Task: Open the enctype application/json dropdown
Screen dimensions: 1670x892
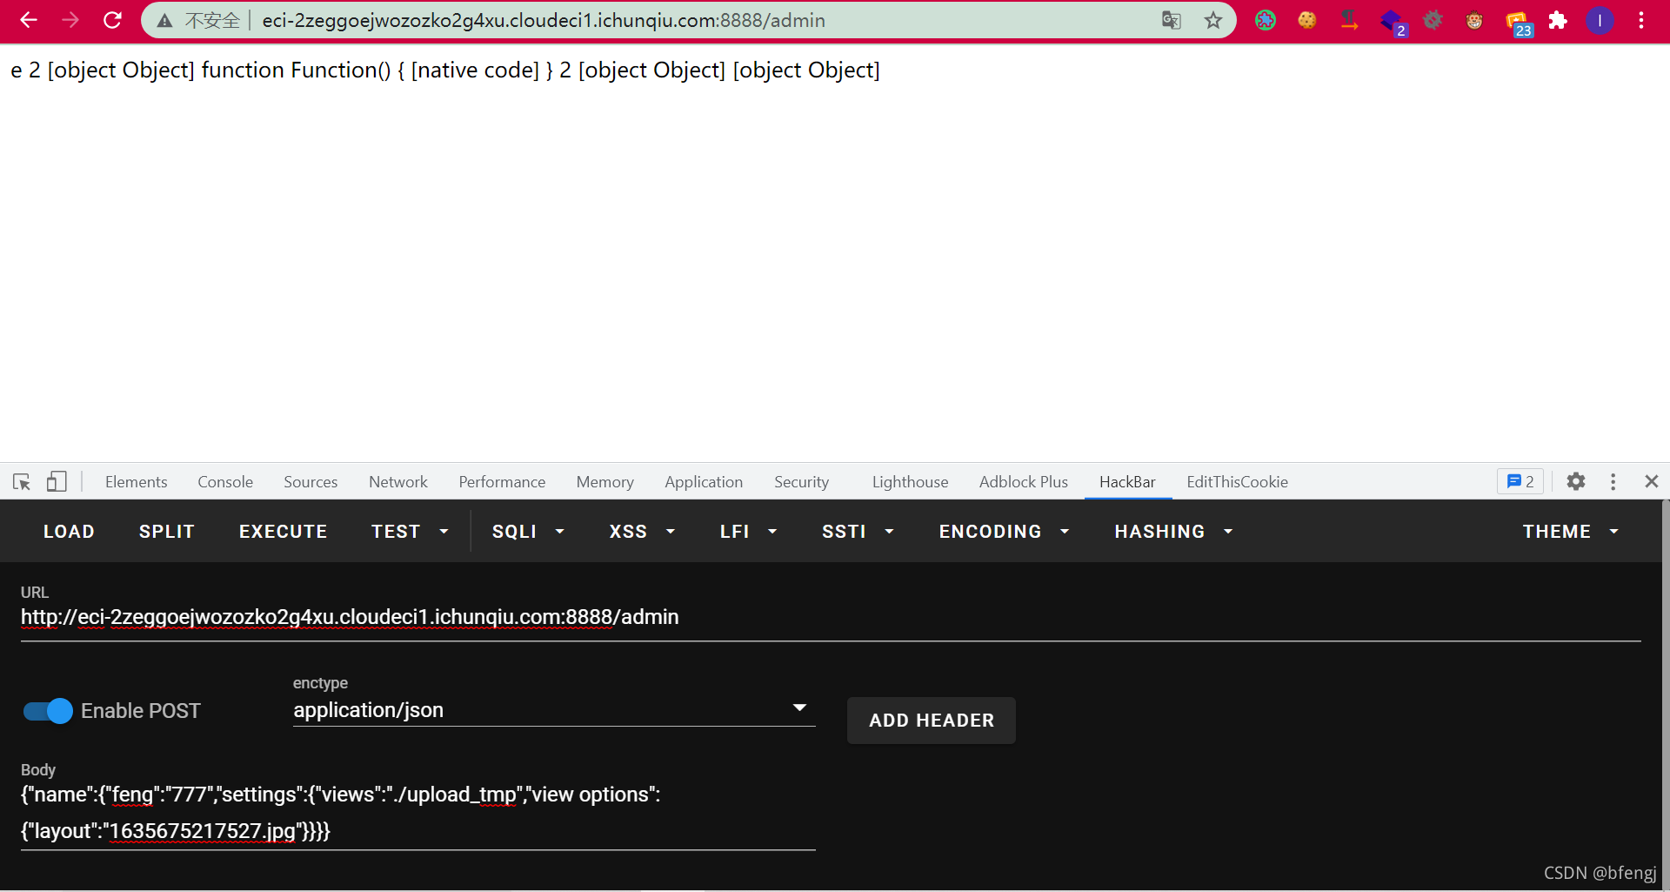Action: tap(554, 709)
